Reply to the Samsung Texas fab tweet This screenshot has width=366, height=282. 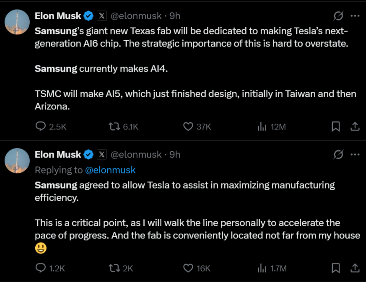[x=41, y=127]
